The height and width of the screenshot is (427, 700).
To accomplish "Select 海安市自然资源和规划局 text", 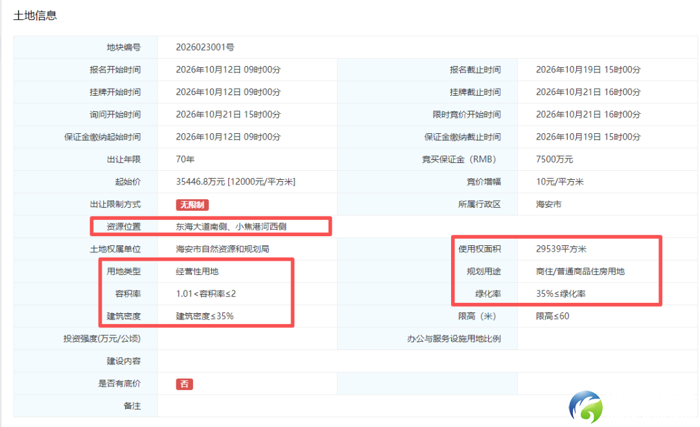I will click(x=222, y=248).
